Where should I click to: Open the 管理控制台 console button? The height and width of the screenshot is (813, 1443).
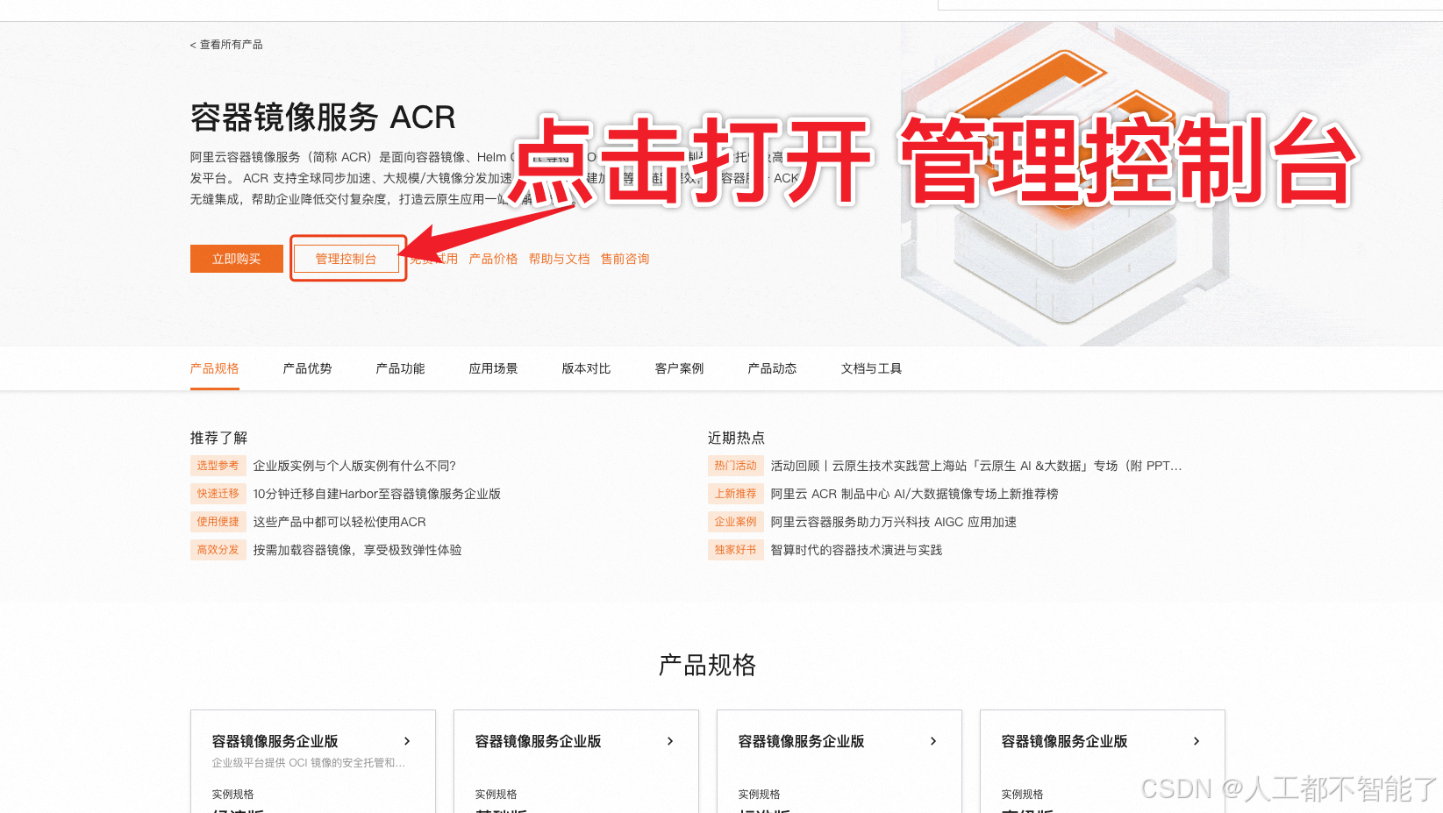tap(347, 258)
